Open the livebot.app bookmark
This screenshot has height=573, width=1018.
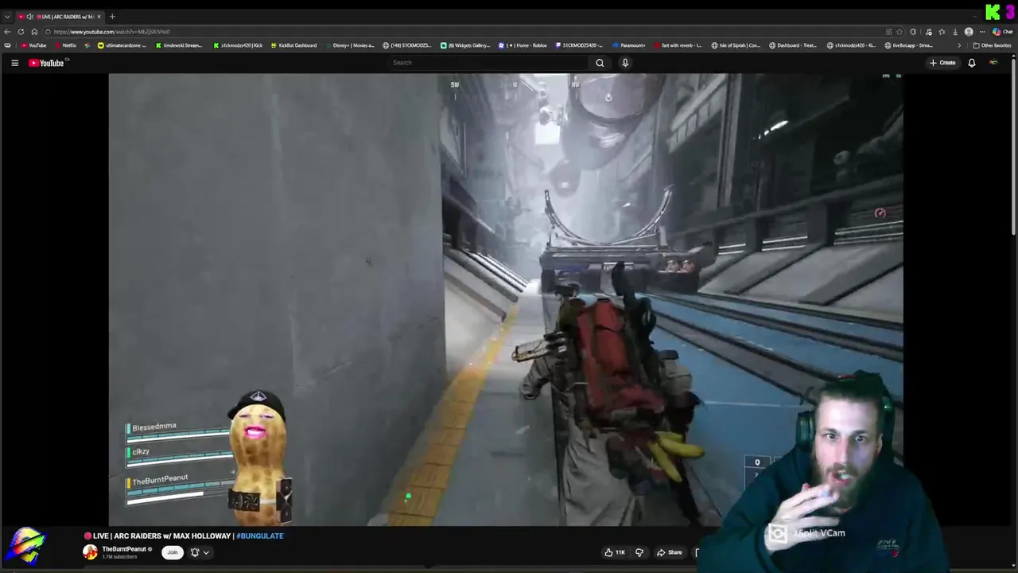pos(909,45)
